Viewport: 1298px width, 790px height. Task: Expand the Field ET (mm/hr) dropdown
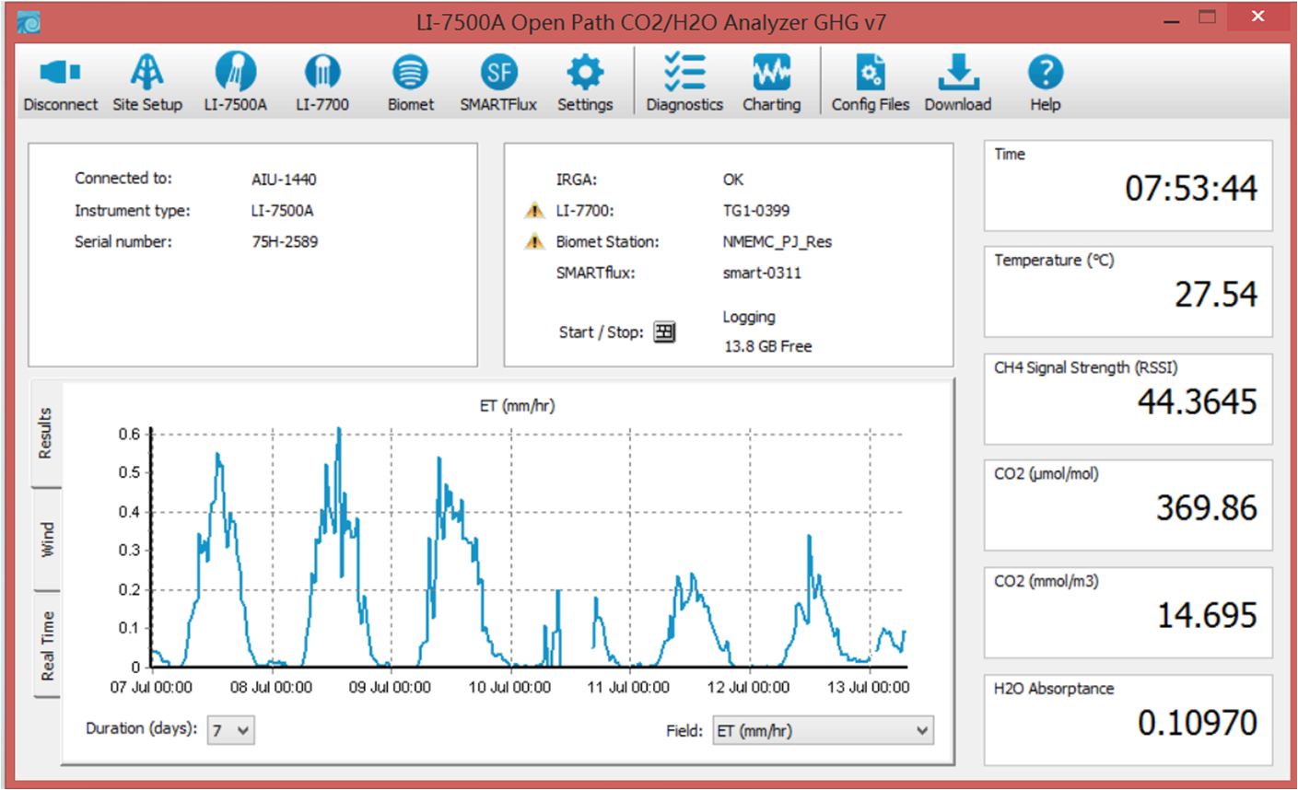coord(823,731)
